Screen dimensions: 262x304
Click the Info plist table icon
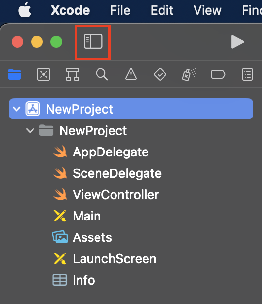(x=60, y=280)
